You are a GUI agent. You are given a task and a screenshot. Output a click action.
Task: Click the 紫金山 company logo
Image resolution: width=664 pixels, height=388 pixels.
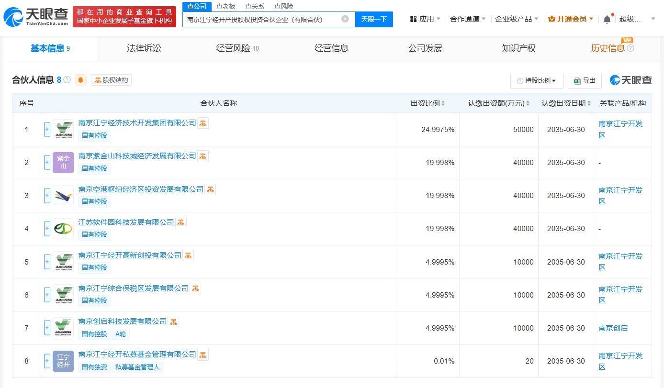coord(63,163)
